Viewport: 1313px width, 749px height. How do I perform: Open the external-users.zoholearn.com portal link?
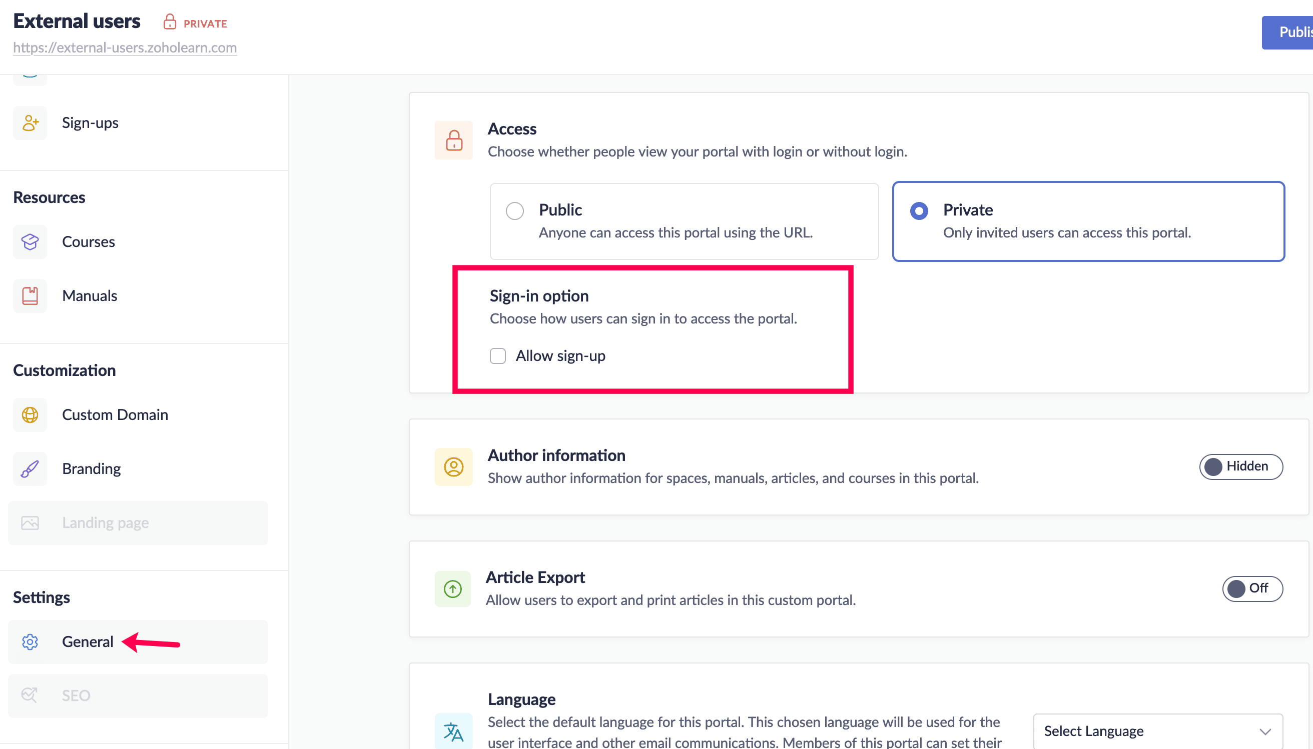(x=125, y=47)
